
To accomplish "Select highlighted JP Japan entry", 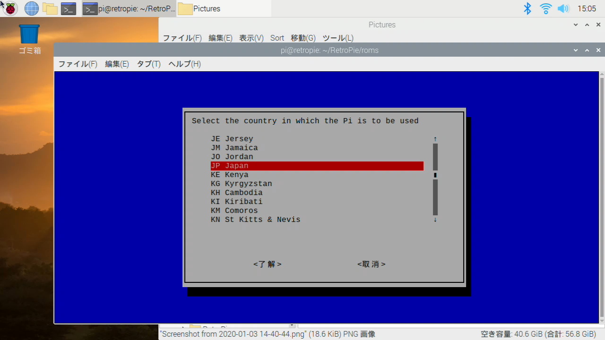I will click(317, 166).
